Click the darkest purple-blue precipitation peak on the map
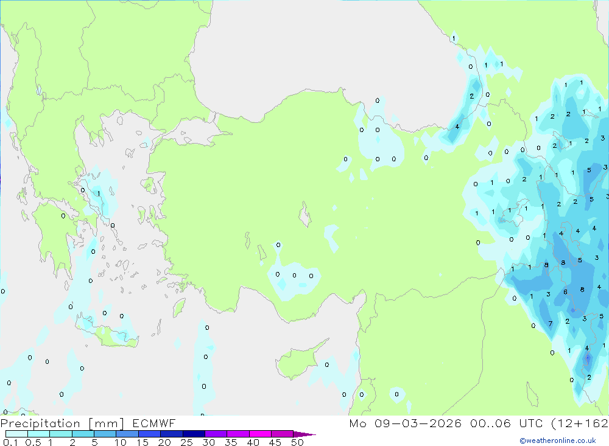This screenshot has height=446, width=609. tap(588, 358)
